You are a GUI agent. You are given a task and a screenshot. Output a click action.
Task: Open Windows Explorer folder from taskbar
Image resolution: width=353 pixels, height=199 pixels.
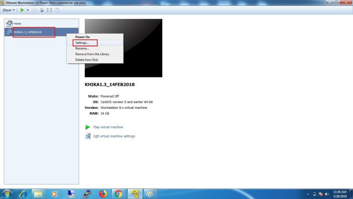[x=38, y=194]
